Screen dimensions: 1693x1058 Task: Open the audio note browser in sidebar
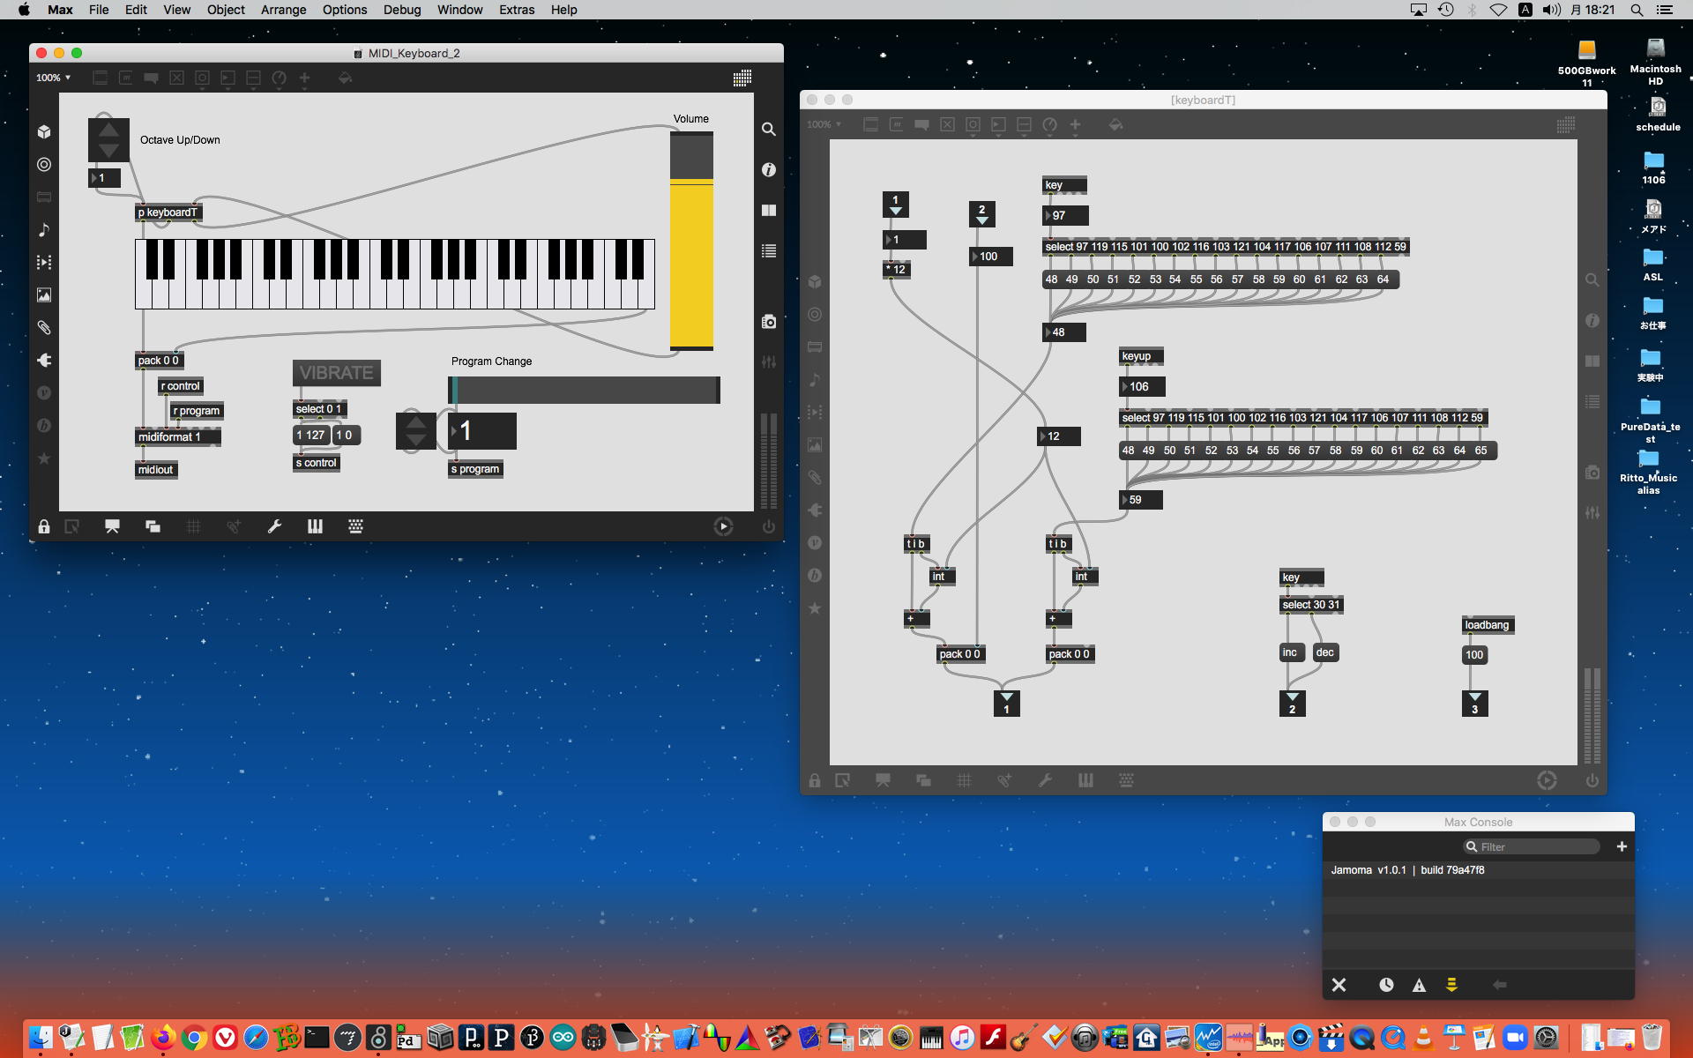(x=44, y=230)
